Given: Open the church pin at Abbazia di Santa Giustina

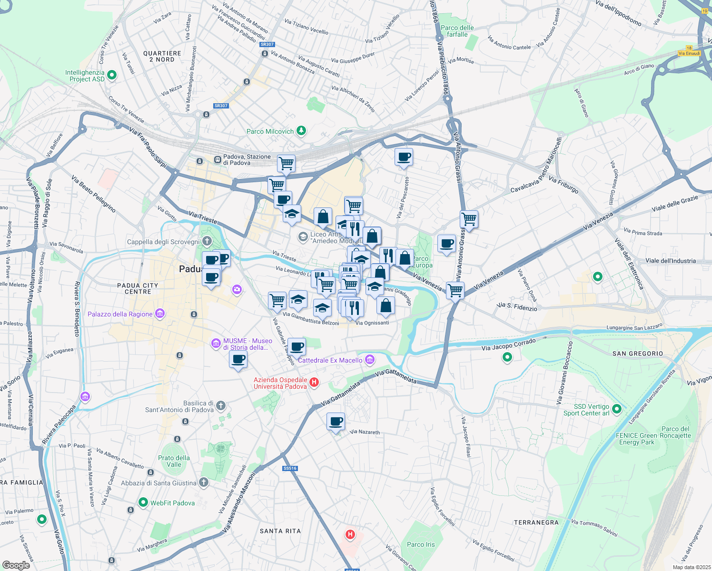Looking at the screenshot, I should (204, 482).
